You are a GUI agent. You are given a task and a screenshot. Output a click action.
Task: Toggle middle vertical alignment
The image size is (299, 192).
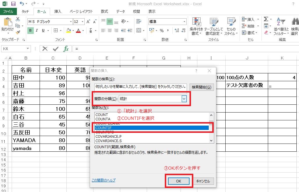click(110, 21)
